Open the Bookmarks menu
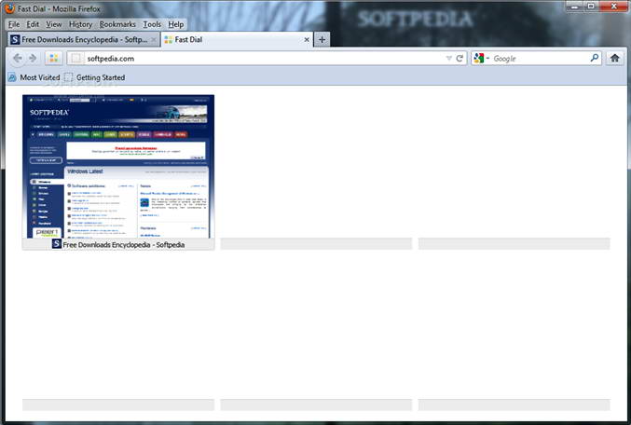 [117, 24]
